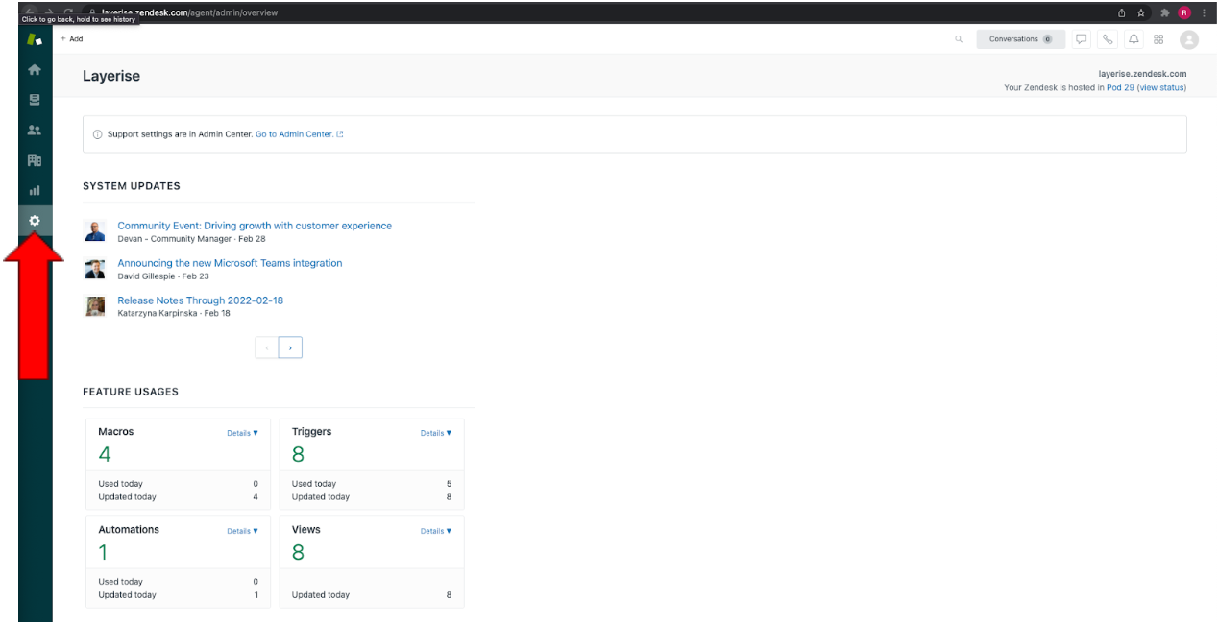Open the Chrome profile R avatar

click(1184, 12)
